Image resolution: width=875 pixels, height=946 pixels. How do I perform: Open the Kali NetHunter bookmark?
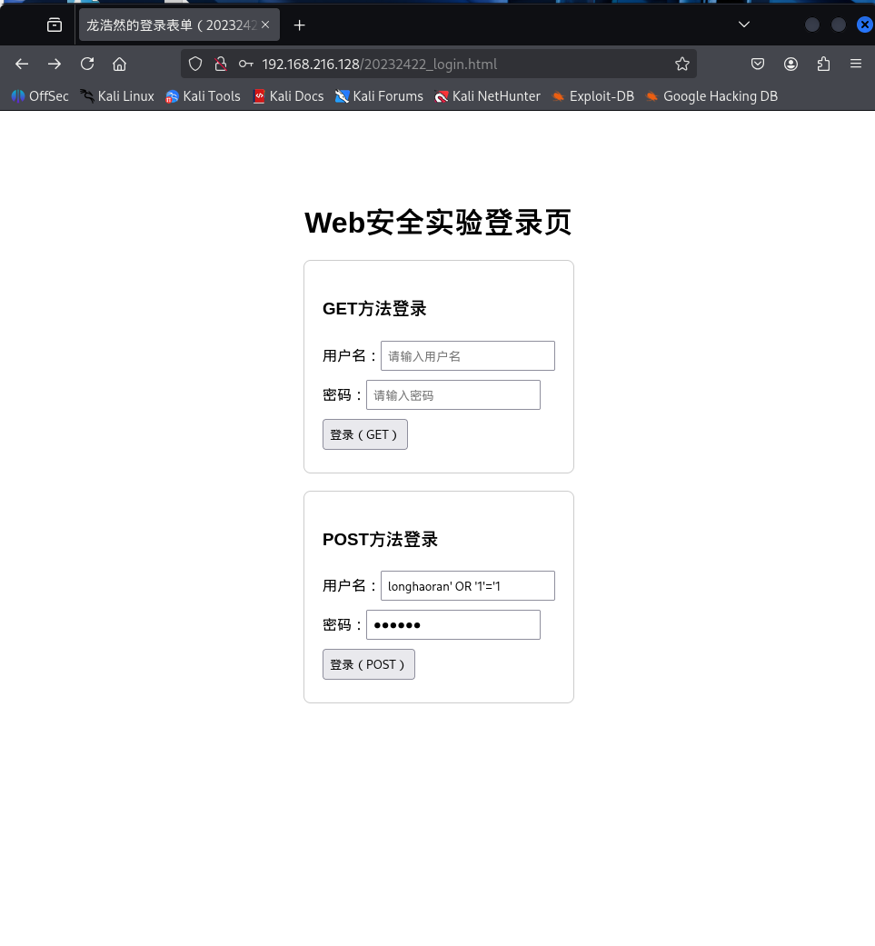pos(487,96)
